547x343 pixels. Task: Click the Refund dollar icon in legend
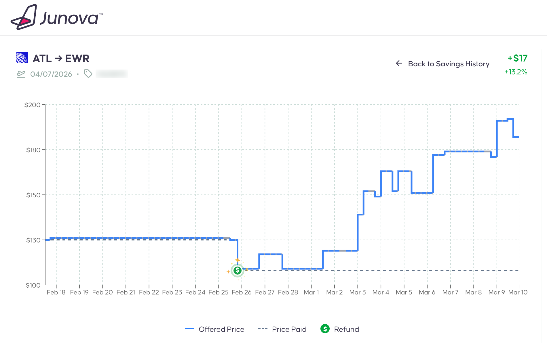pyautogui.click(x=325, y=329)
